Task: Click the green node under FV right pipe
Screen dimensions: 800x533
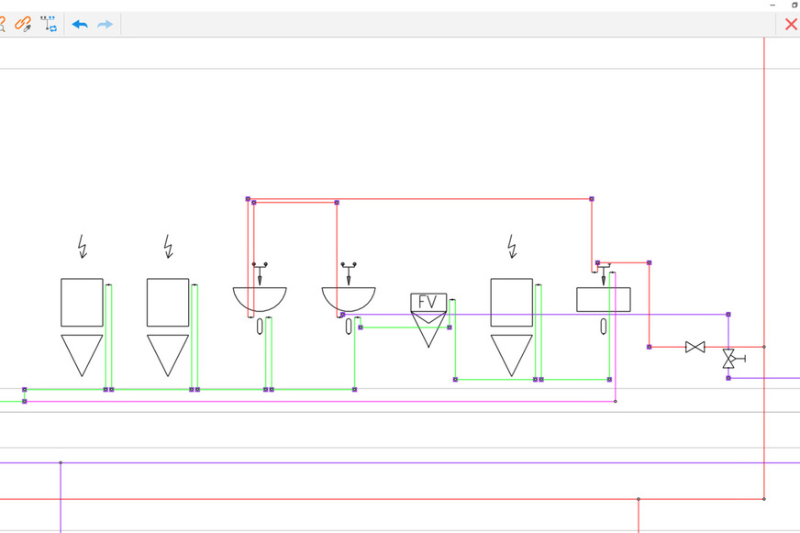Action: click(x=456, y=380)
